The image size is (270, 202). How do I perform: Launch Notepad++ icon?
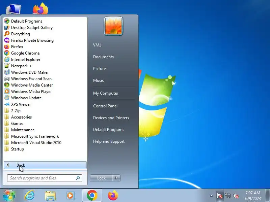click(x=7, y=66)
